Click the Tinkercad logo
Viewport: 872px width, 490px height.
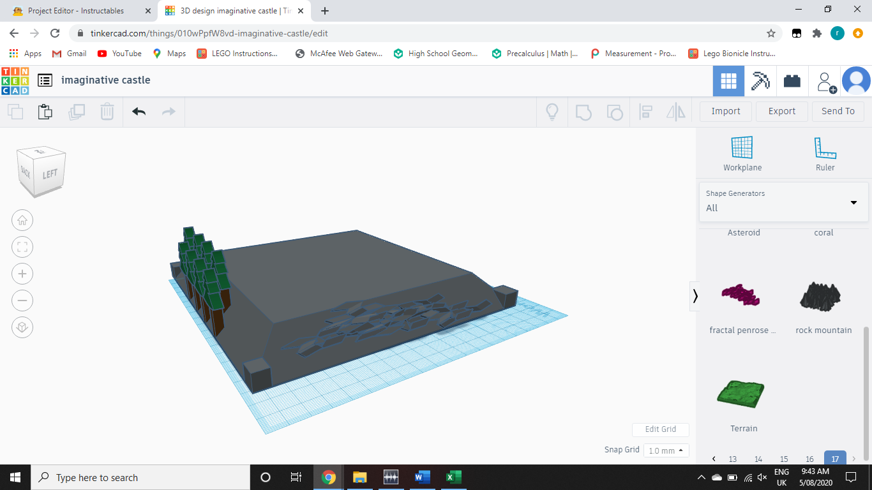[15, 80]
